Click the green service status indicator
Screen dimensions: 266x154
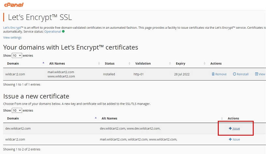point(63,31)
